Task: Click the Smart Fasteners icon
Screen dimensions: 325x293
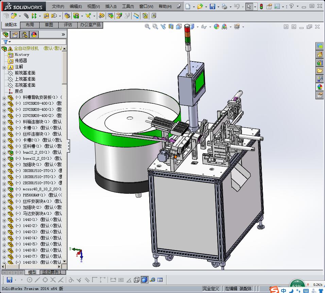Action: click(x=46, y=16)
